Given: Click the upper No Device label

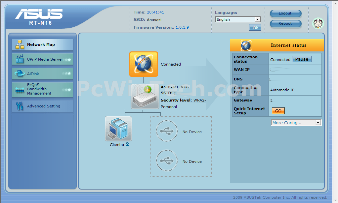Looking at the screenshot, I should click(x=192, y=132).
